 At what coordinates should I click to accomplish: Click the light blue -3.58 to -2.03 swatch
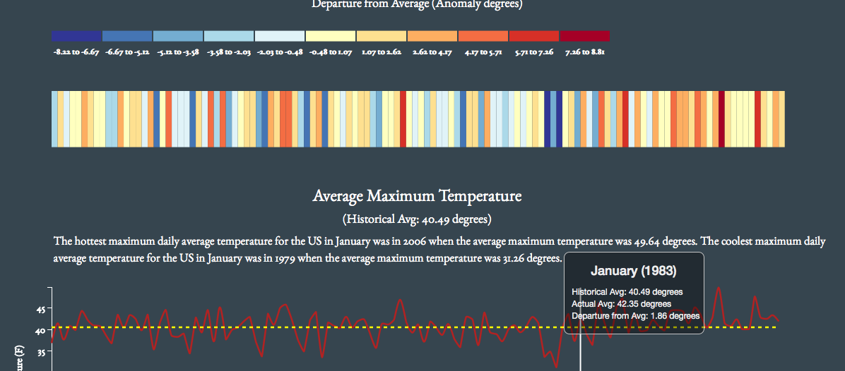click(x=229, y=36)
